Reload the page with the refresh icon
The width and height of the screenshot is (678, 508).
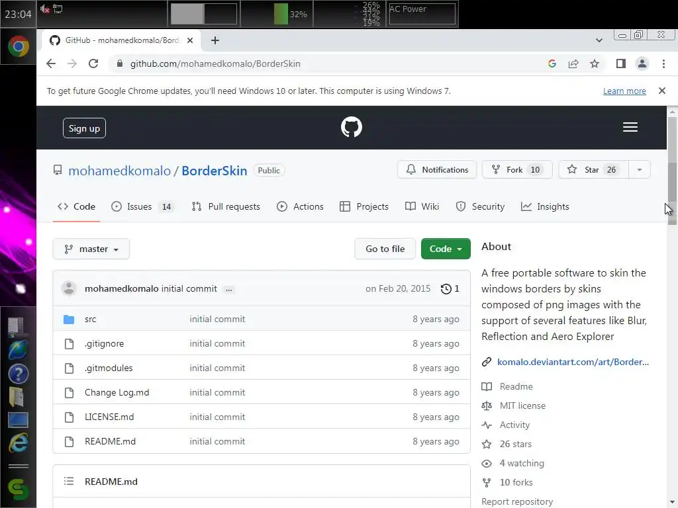point(93,63)
